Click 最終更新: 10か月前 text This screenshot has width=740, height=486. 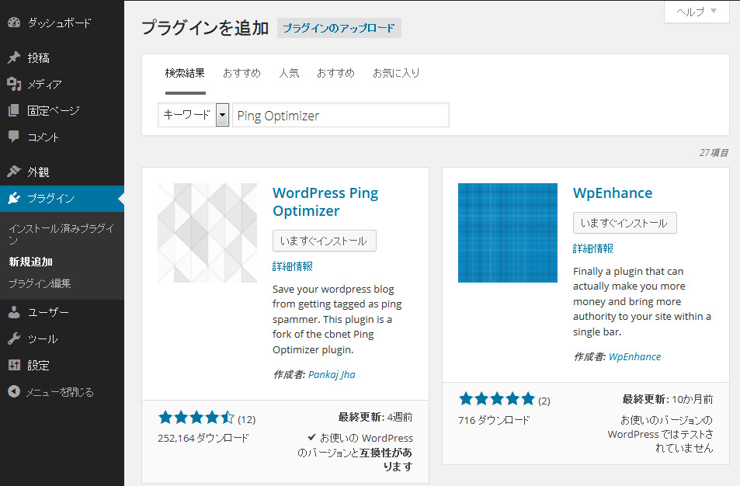tap(667, 399)
